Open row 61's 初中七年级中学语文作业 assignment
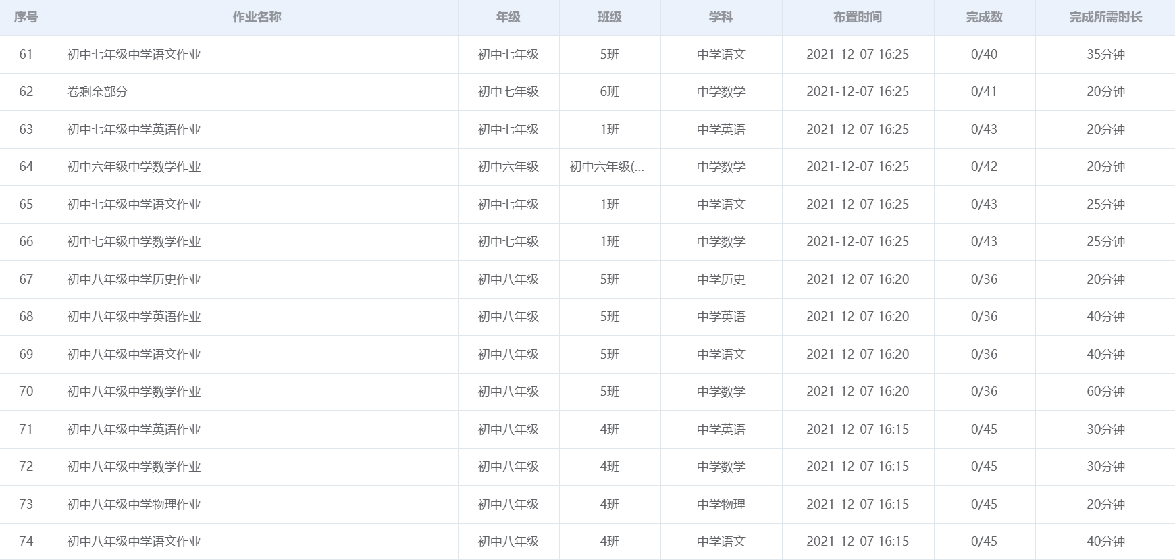This screenshot has width=1175, height=560. [134, 55]
